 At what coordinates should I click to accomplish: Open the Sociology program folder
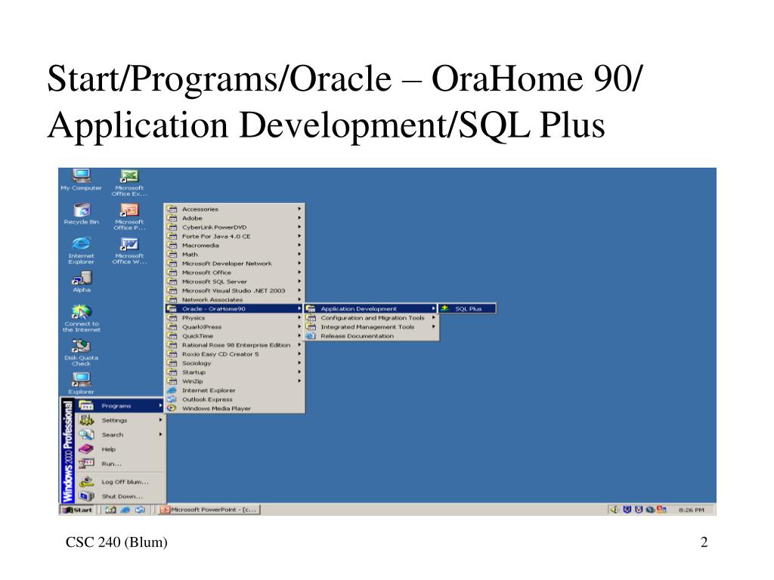point(234,363)
